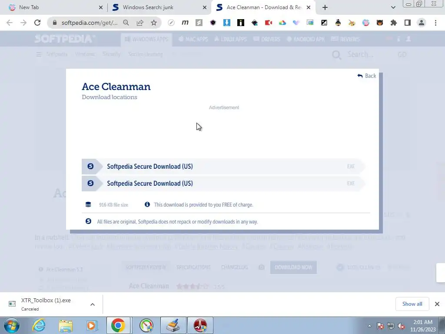The width and height of the screenshot is (445, 334).
Task: Toggle the browser side panel icon
Action: (x=408, y=23)
